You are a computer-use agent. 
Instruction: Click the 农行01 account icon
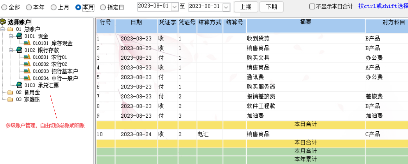click(x=27, y=57)
